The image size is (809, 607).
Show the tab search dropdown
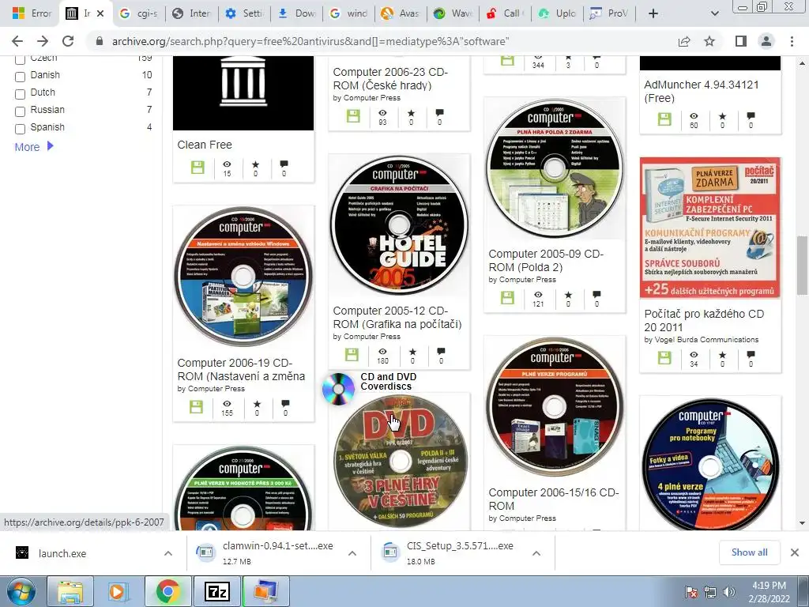714,13
